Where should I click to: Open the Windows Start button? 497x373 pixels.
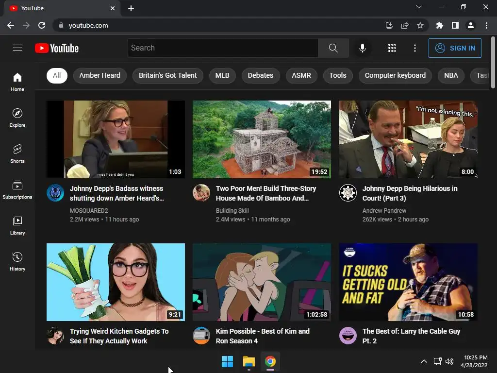[227, 361]
